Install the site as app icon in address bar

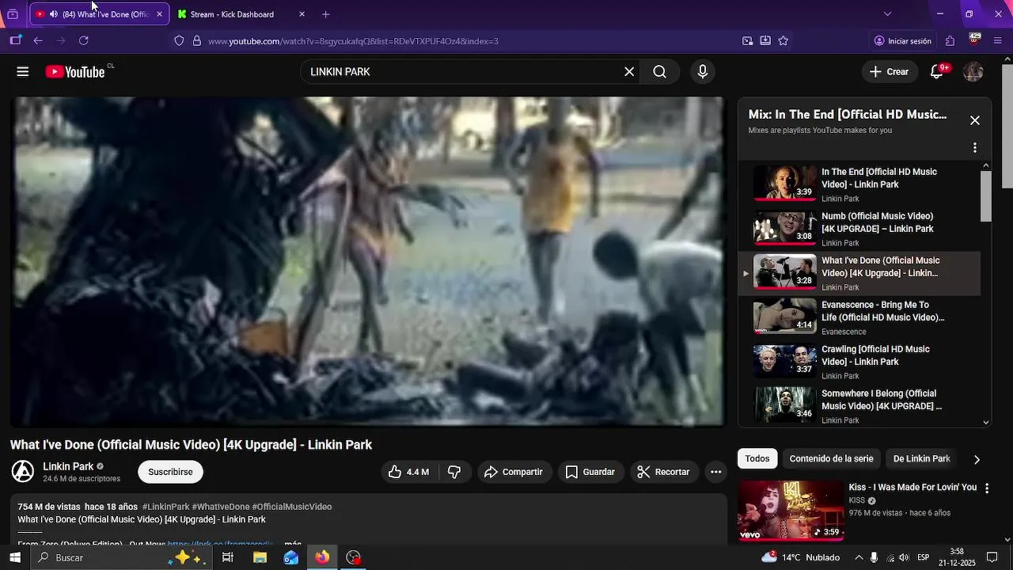click(765, 41)
